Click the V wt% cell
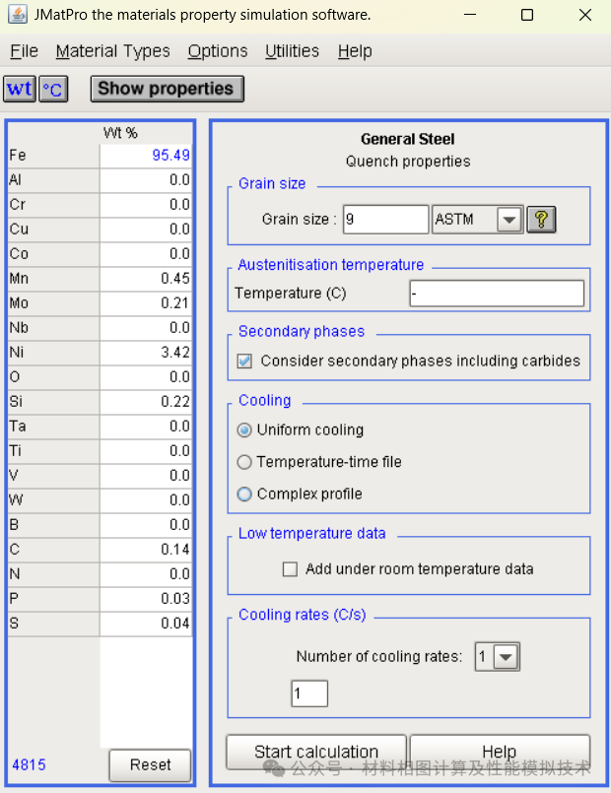This screenshot has width=611, height=793. (x=146, y=476)
